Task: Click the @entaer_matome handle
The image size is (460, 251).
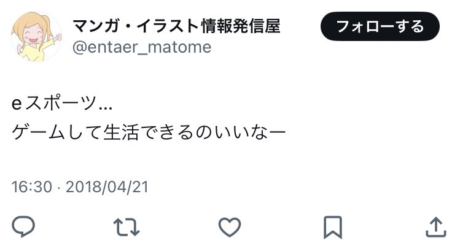Action: coord(142,47)
